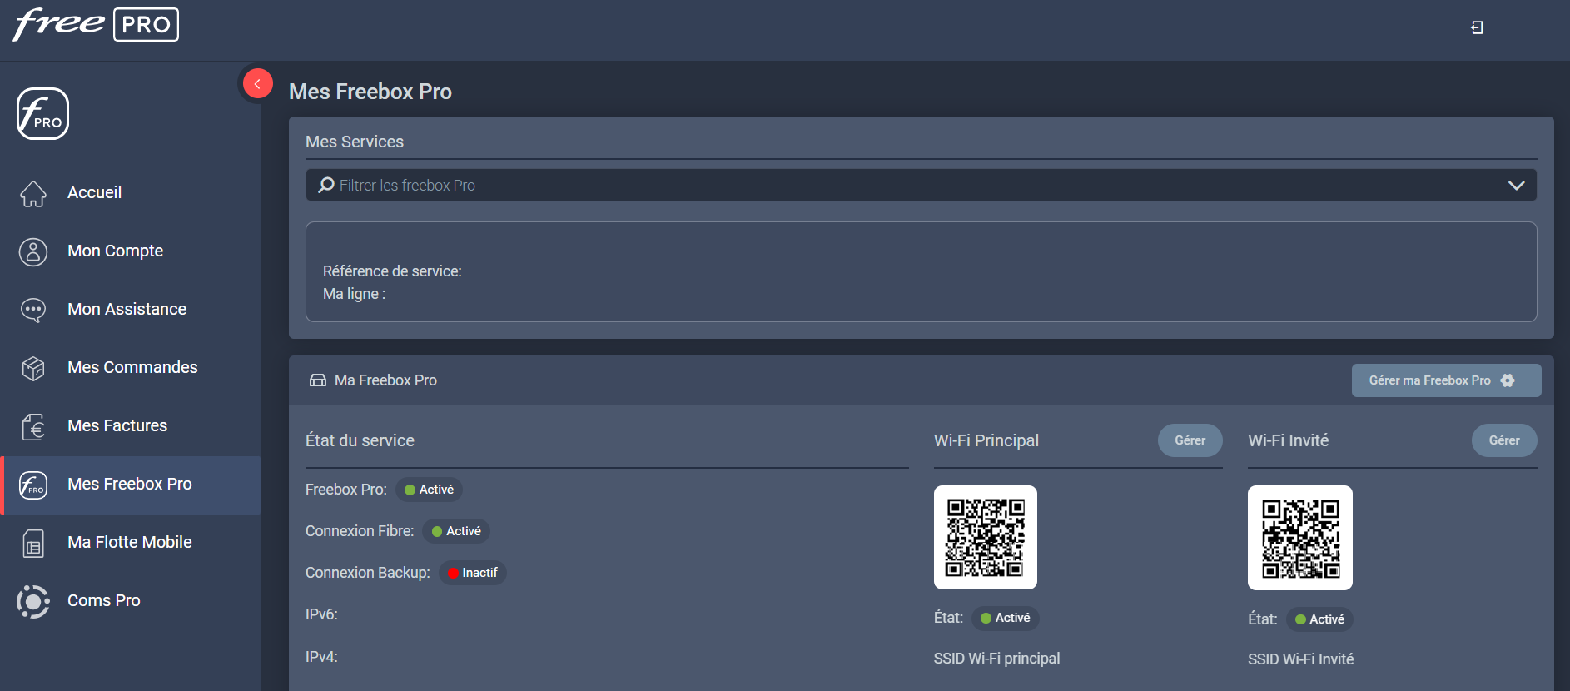Click Gérer ma Freebox Pro button
Viewport: 1570px width, 691px height.
click(x=1446, y=380)
